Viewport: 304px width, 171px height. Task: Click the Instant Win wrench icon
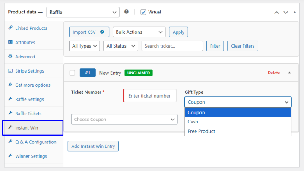coord(10,127)
